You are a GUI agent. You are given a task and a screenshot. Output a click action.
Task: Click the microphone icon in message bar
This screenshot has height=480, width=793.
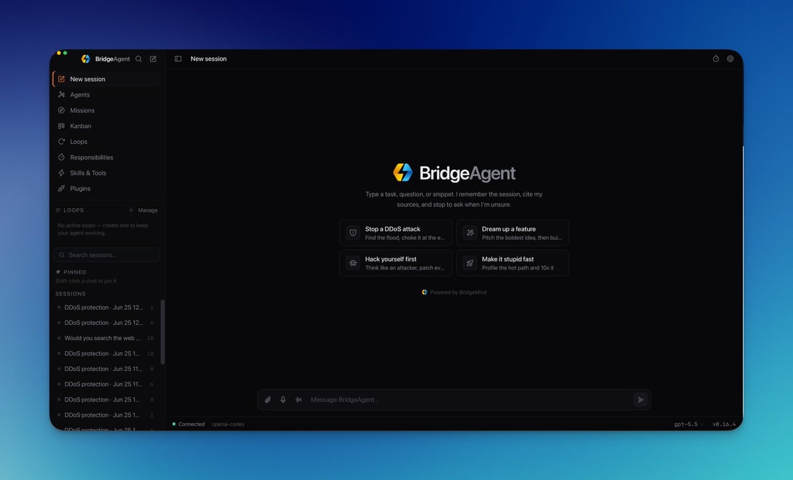(x=283, y=399)
